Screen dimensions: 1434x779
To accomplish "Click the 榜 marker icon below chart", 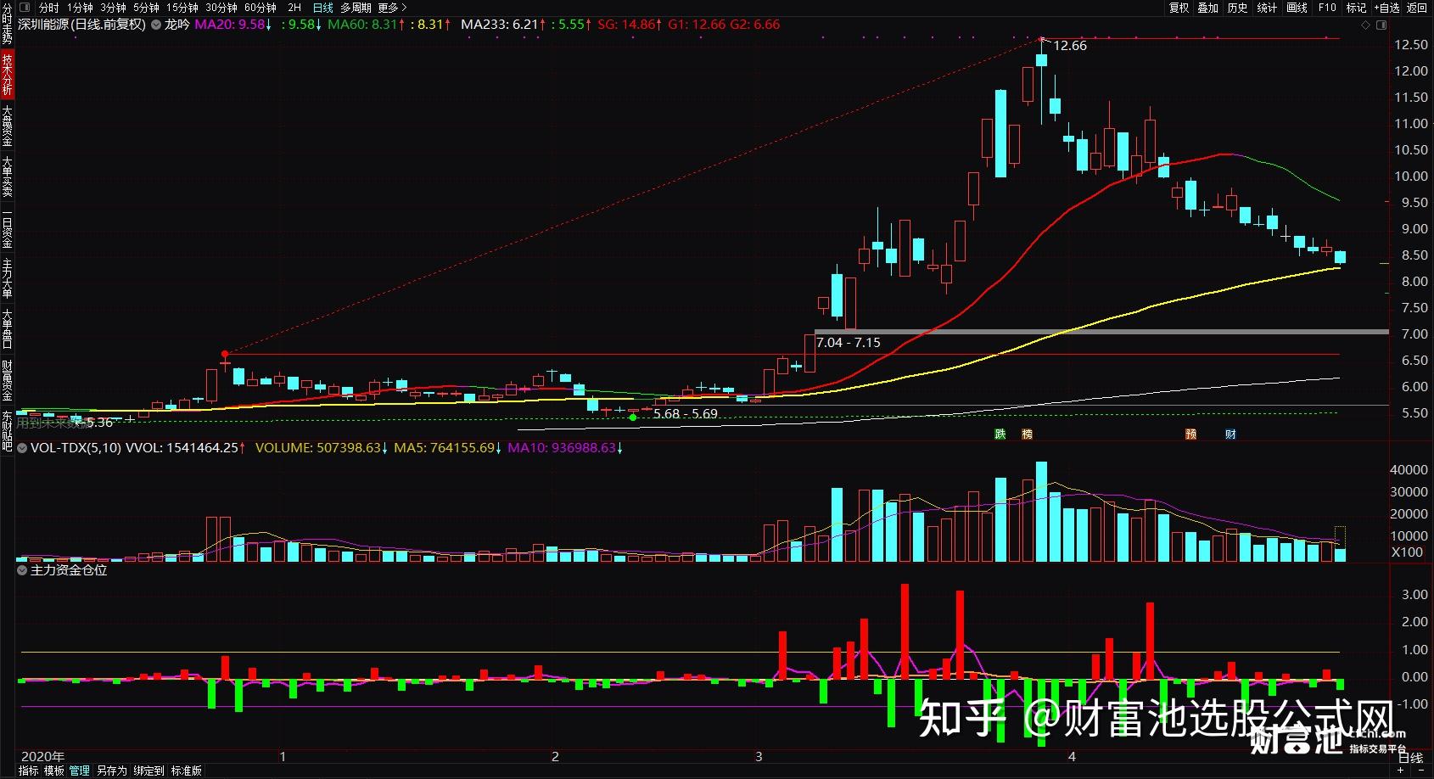I will tap(1028, 434).
